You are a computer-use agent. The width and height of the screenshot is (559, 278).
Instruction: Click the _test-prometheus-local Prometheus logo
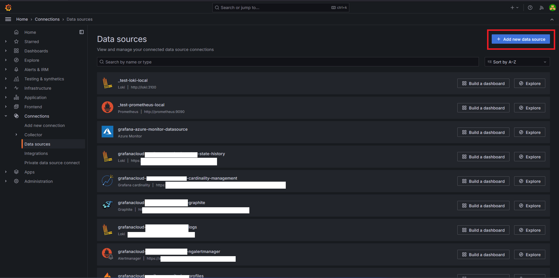tap(107, 108)
